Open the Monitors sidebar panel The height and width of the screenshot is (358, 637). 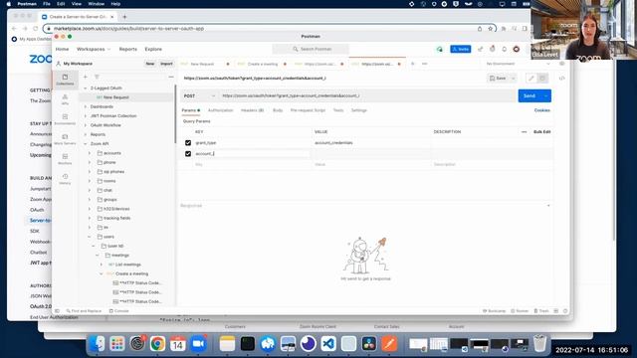pos(65,159)
